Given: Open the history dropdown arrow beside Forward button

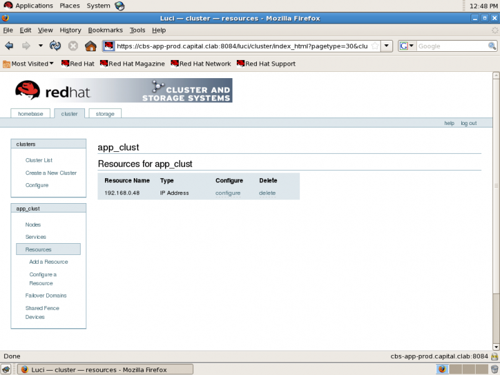Looking at the screenshot, I should pos(41,46).
